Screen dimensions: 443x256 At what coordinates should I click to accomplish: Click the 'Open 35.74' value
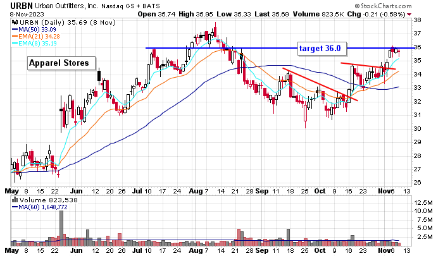[x=156, y=14]
